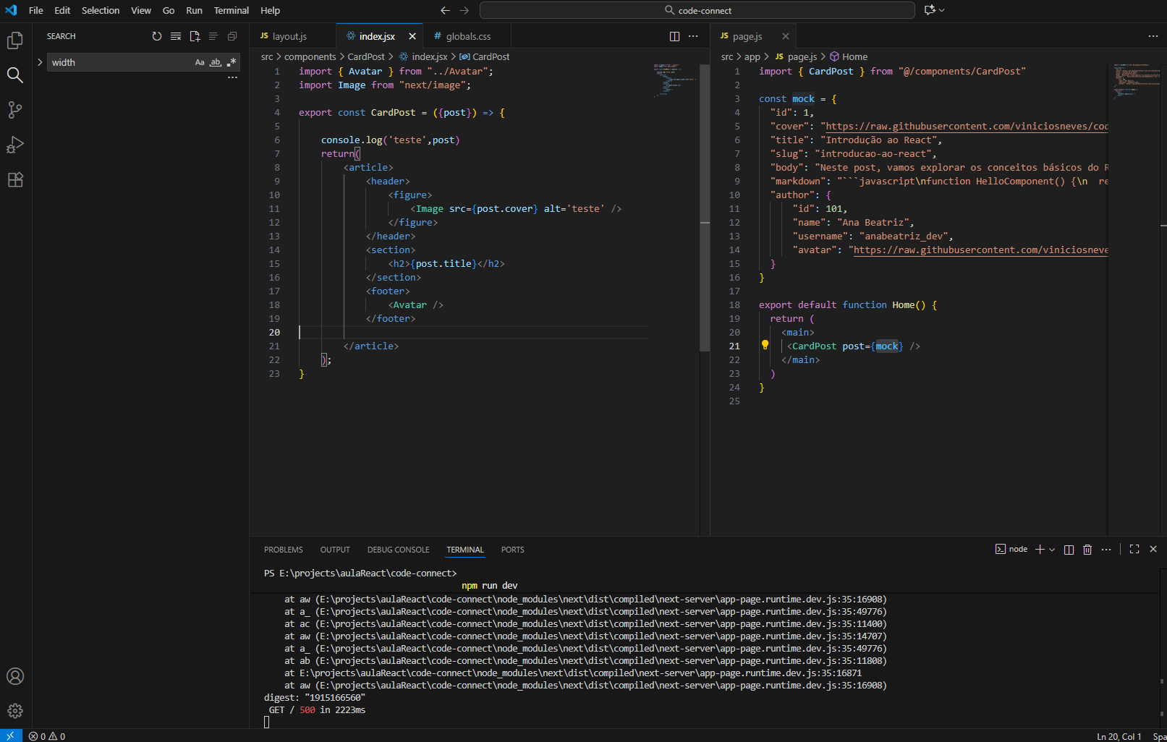Split the index.jsx editor to the right
The width and height of the screenshot is (1167, 742).
(674, 36)
